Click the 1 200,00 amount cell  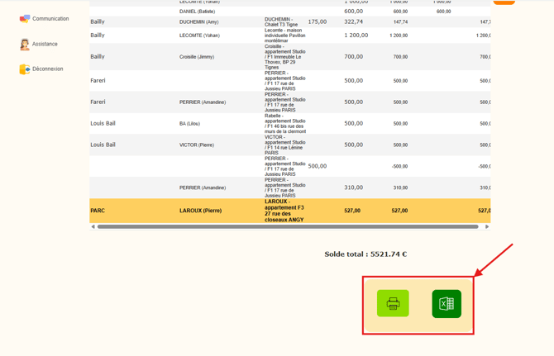(x=356, y=36)
